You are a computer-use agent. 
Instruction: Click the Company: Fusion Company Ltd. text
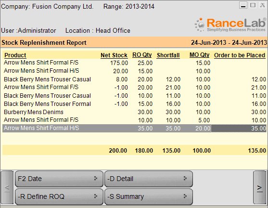coord(47,7)
